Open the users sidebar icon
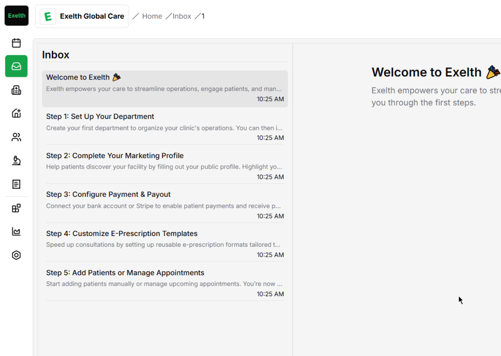Image resolution: width=501 pixels, height=356 pixels. (16, 137)
